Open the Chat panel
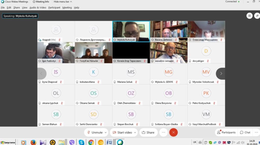 (245, 132)
